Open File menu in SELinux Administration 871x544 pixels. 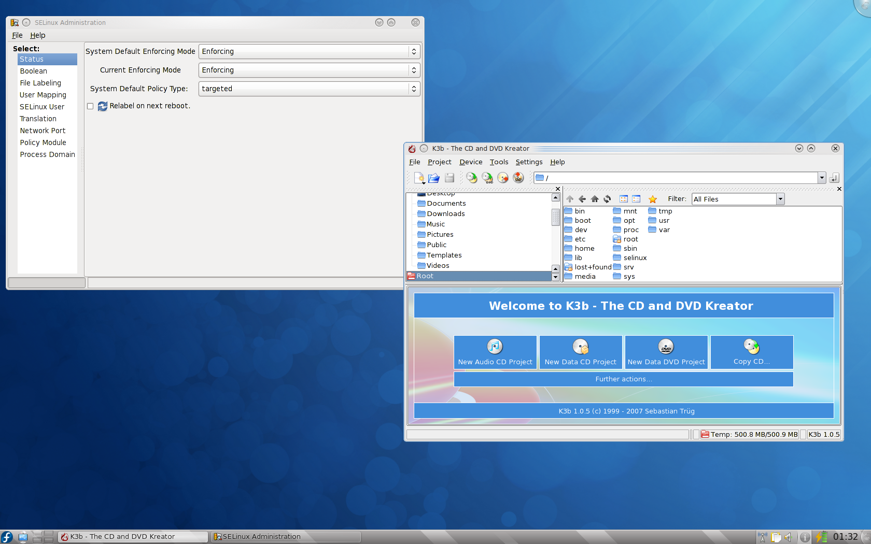click(17, 35)
